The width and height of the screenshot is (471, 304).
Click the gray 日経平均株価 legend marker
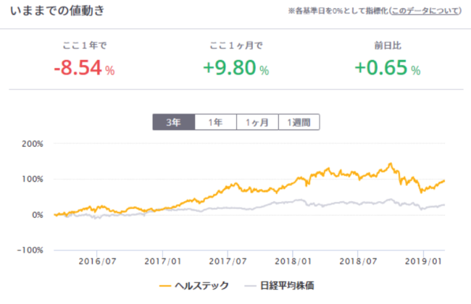click(x=251, y=286)
